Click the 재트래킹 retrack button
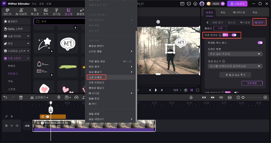 252,83
